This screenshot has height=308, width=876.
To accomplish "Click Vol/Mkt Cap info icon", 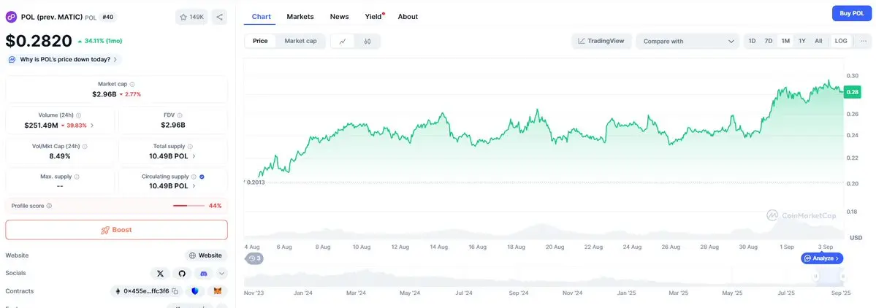I will [x=85, y=146].
